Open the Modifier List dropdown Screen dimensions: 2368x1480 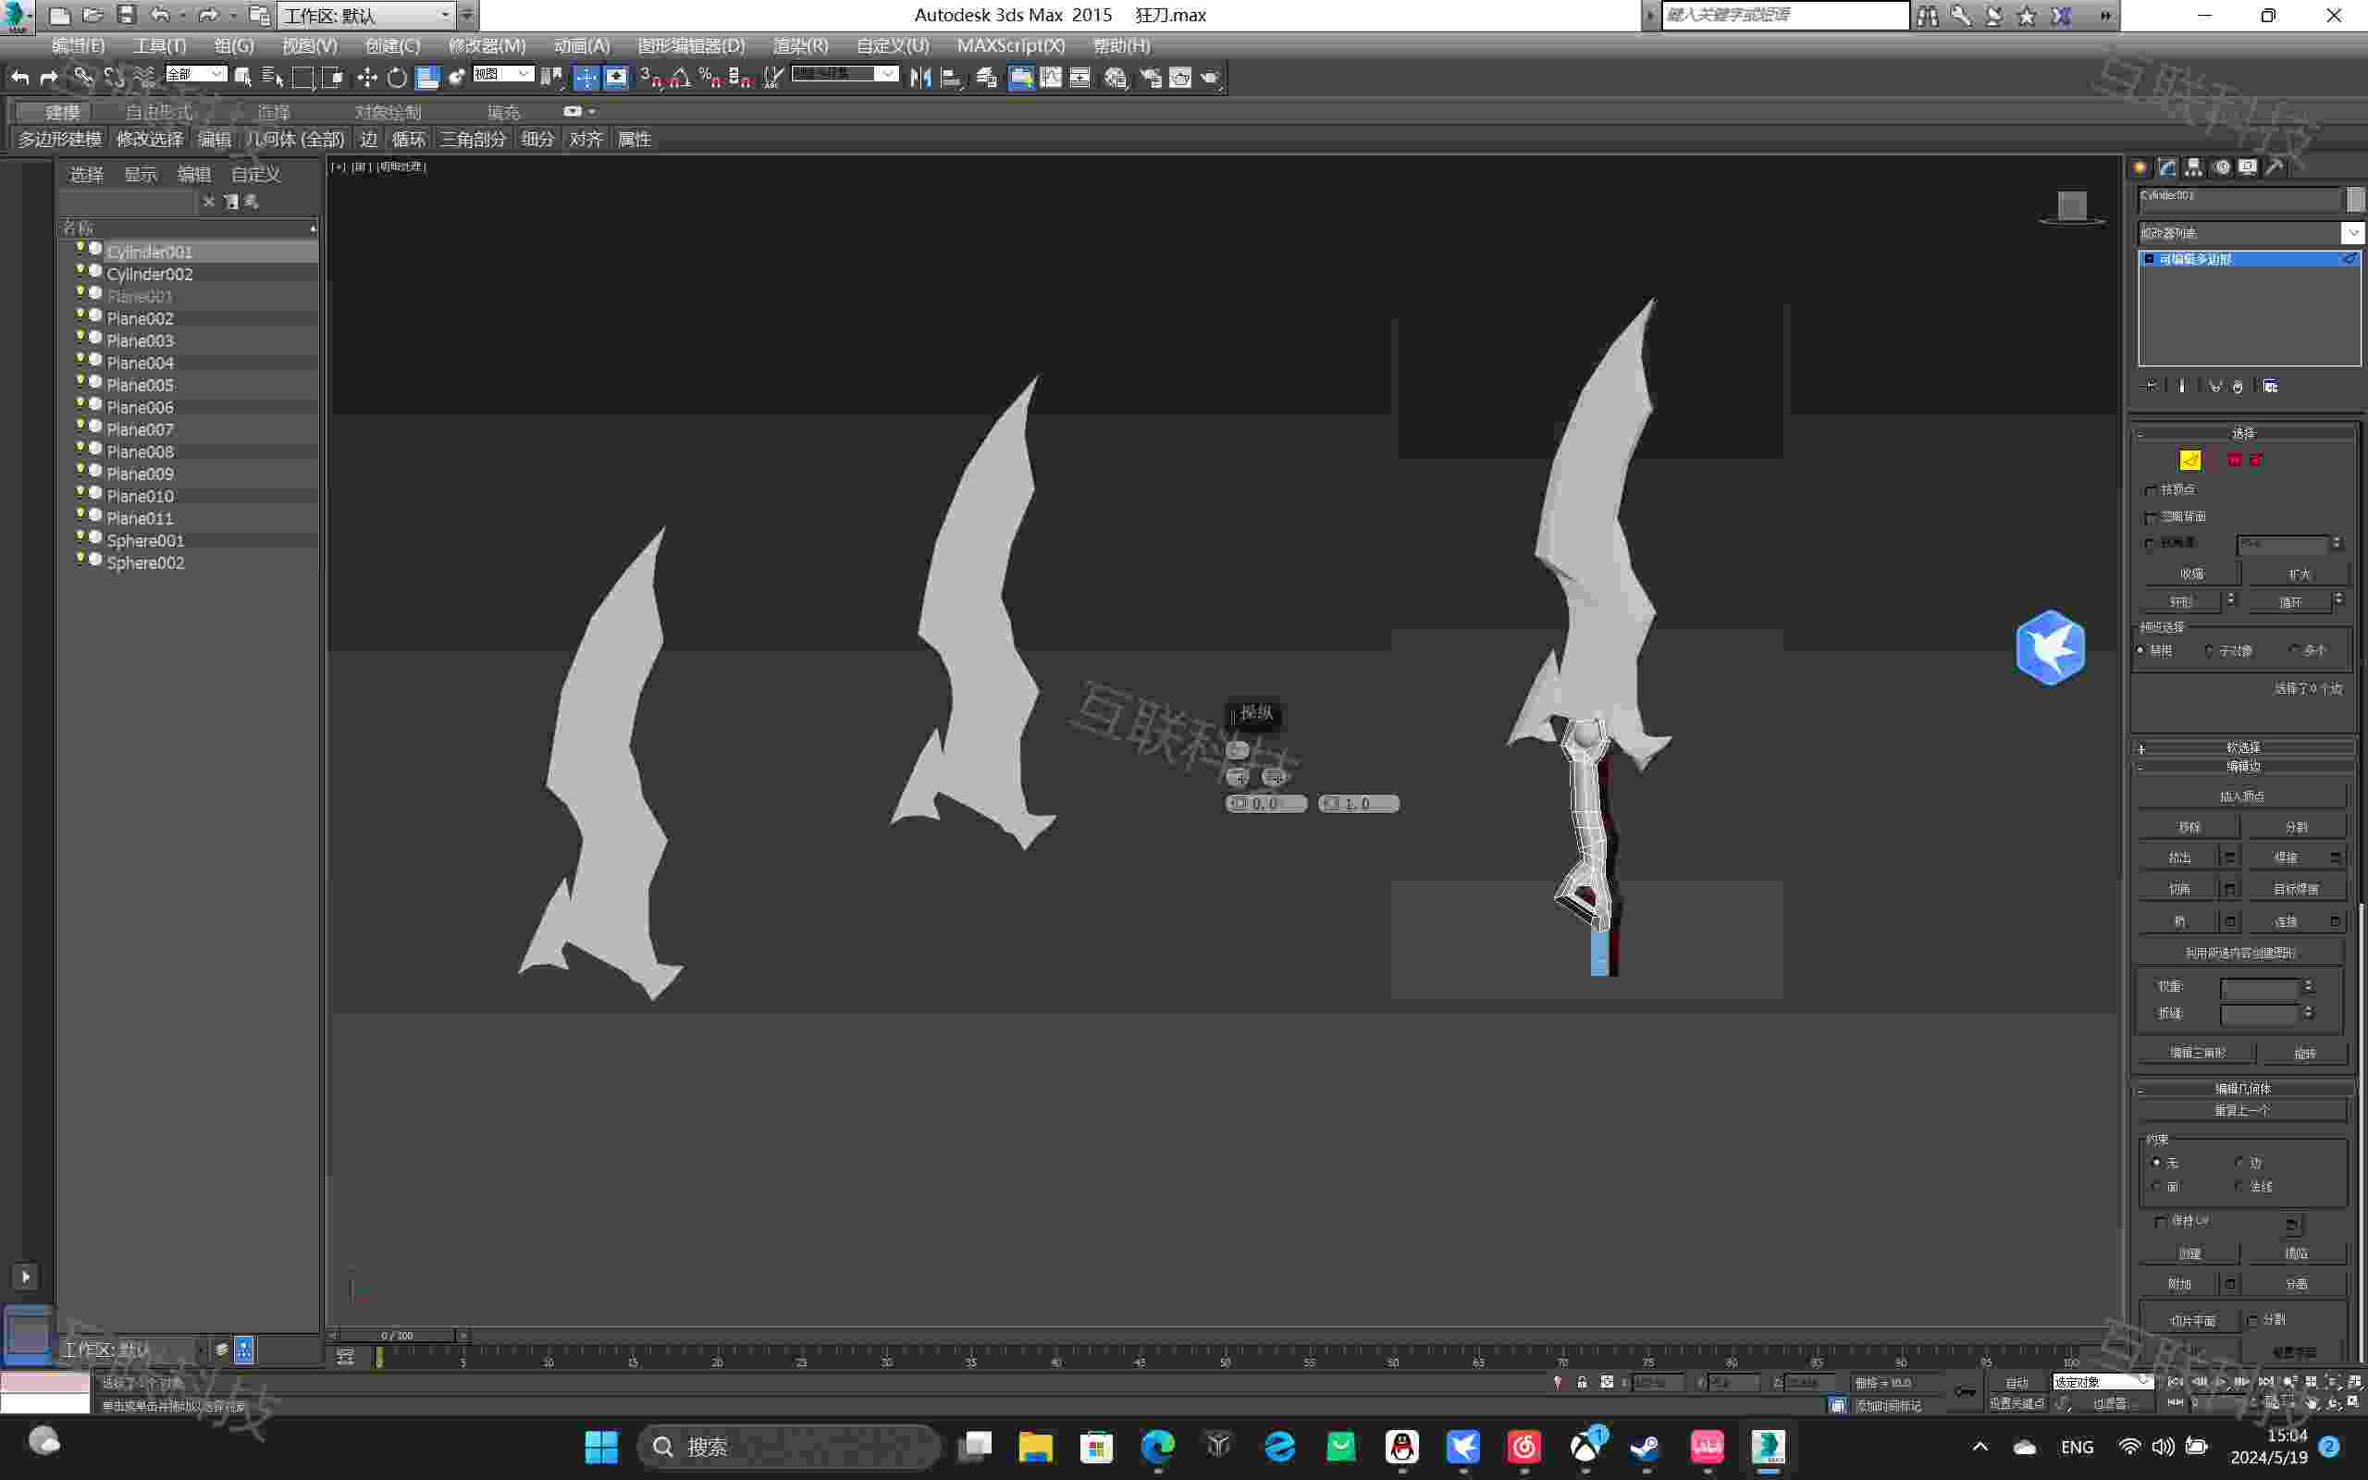point(2251,233)
